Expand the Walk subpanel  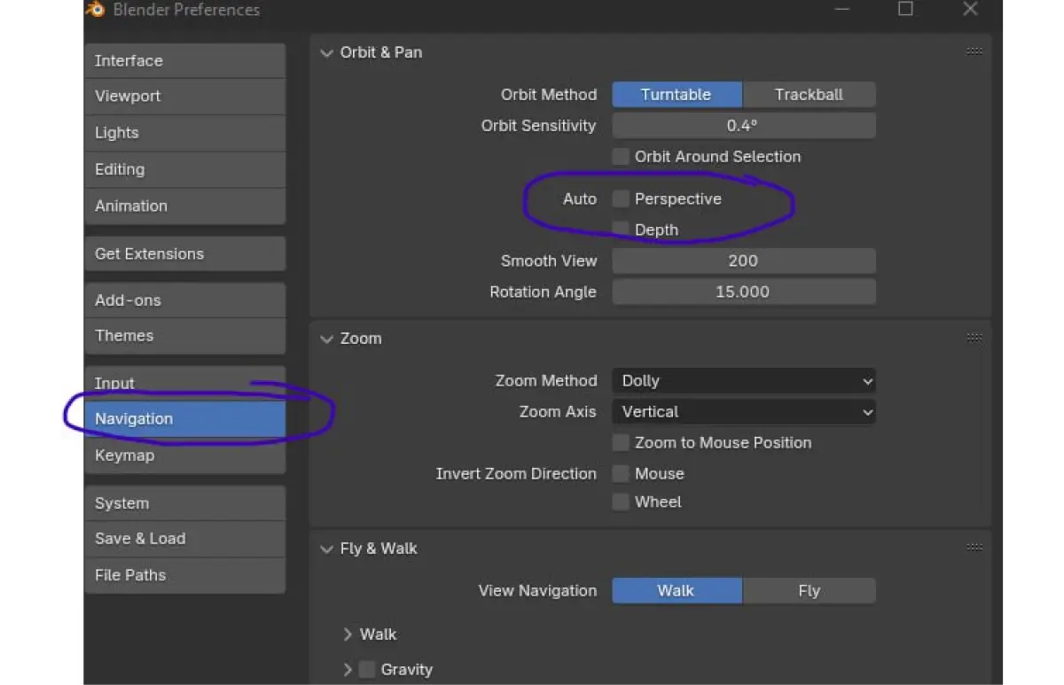coord(348,634)
